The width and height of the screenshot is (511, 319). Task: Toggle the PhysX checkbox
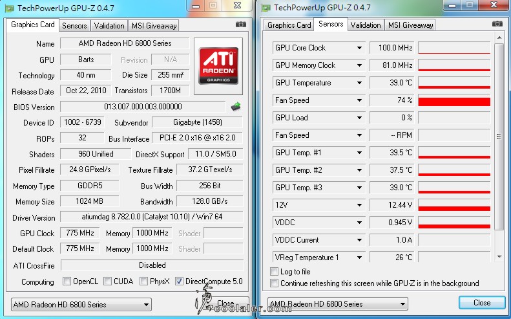pyautogui.click(x=143, y=281)
